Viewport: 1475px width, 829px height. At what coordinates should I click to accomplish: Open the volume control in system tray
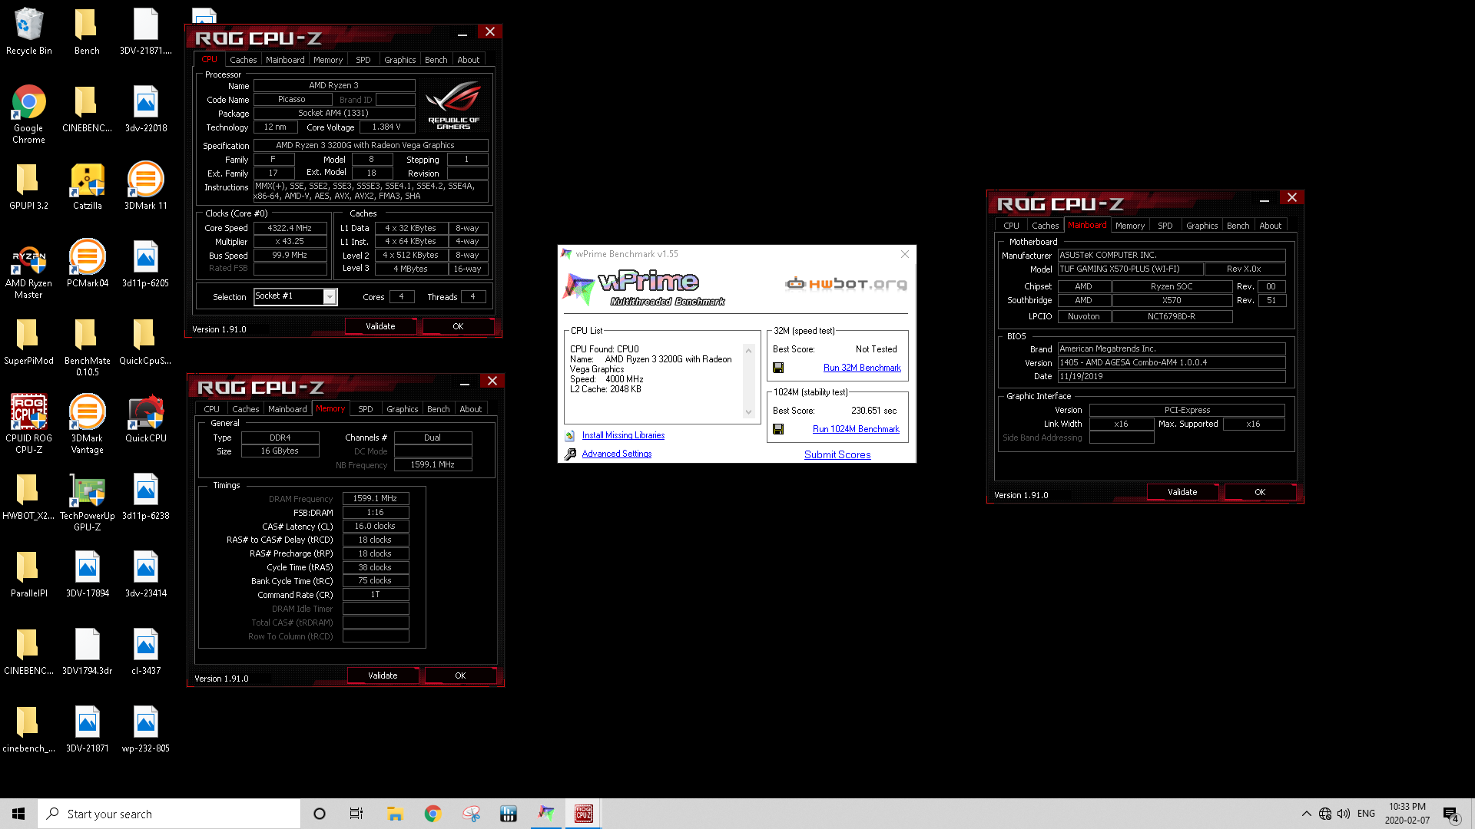[x=1344, y=814]
